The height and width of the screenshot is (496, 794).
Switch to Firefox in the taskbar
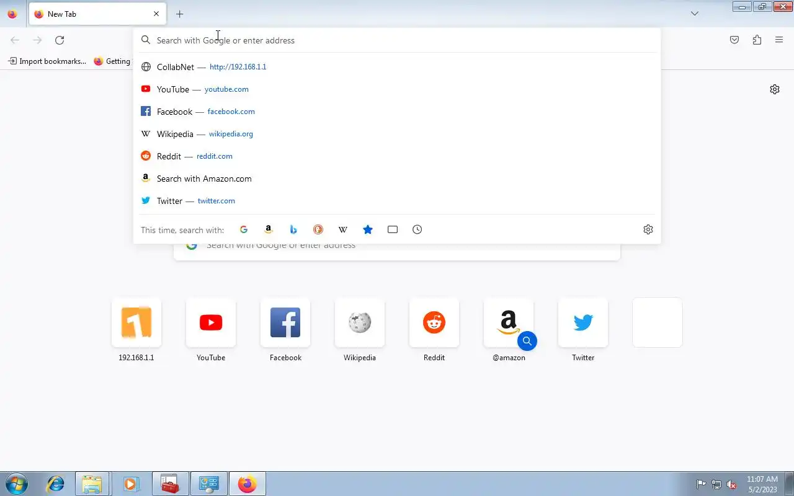(248, 484)
